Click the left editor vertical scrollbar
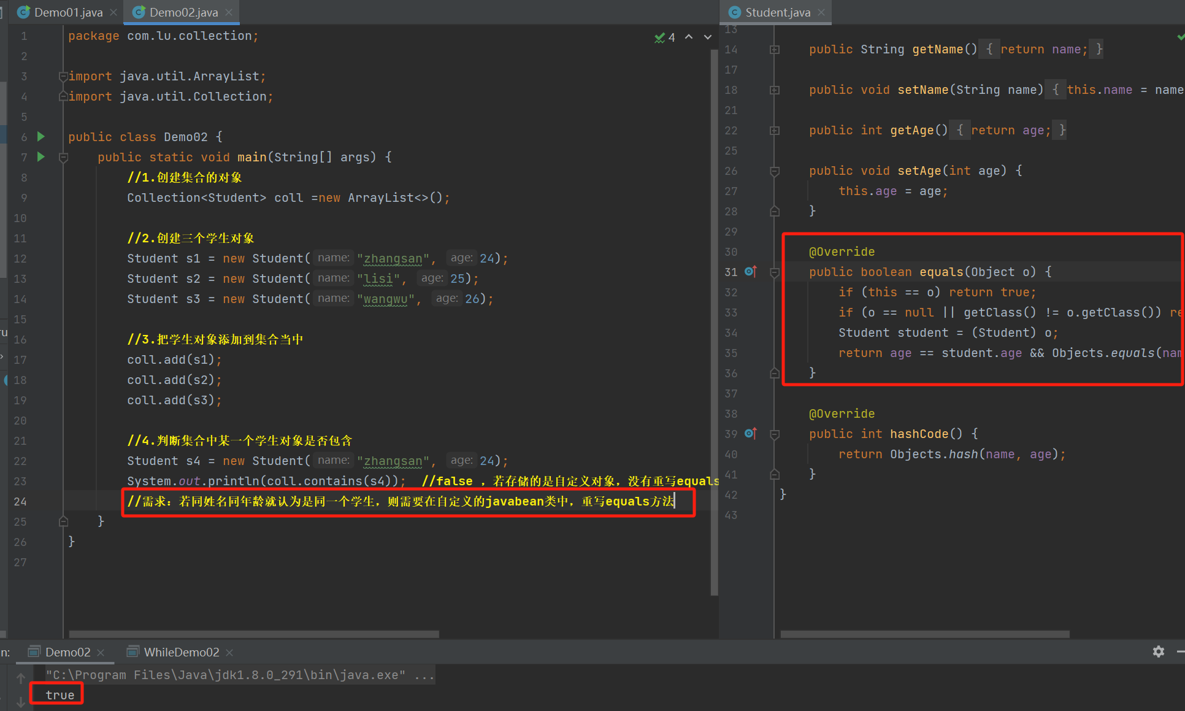Screen dimensions: 1185x711 pyautogui.click(x=714, y=319)
